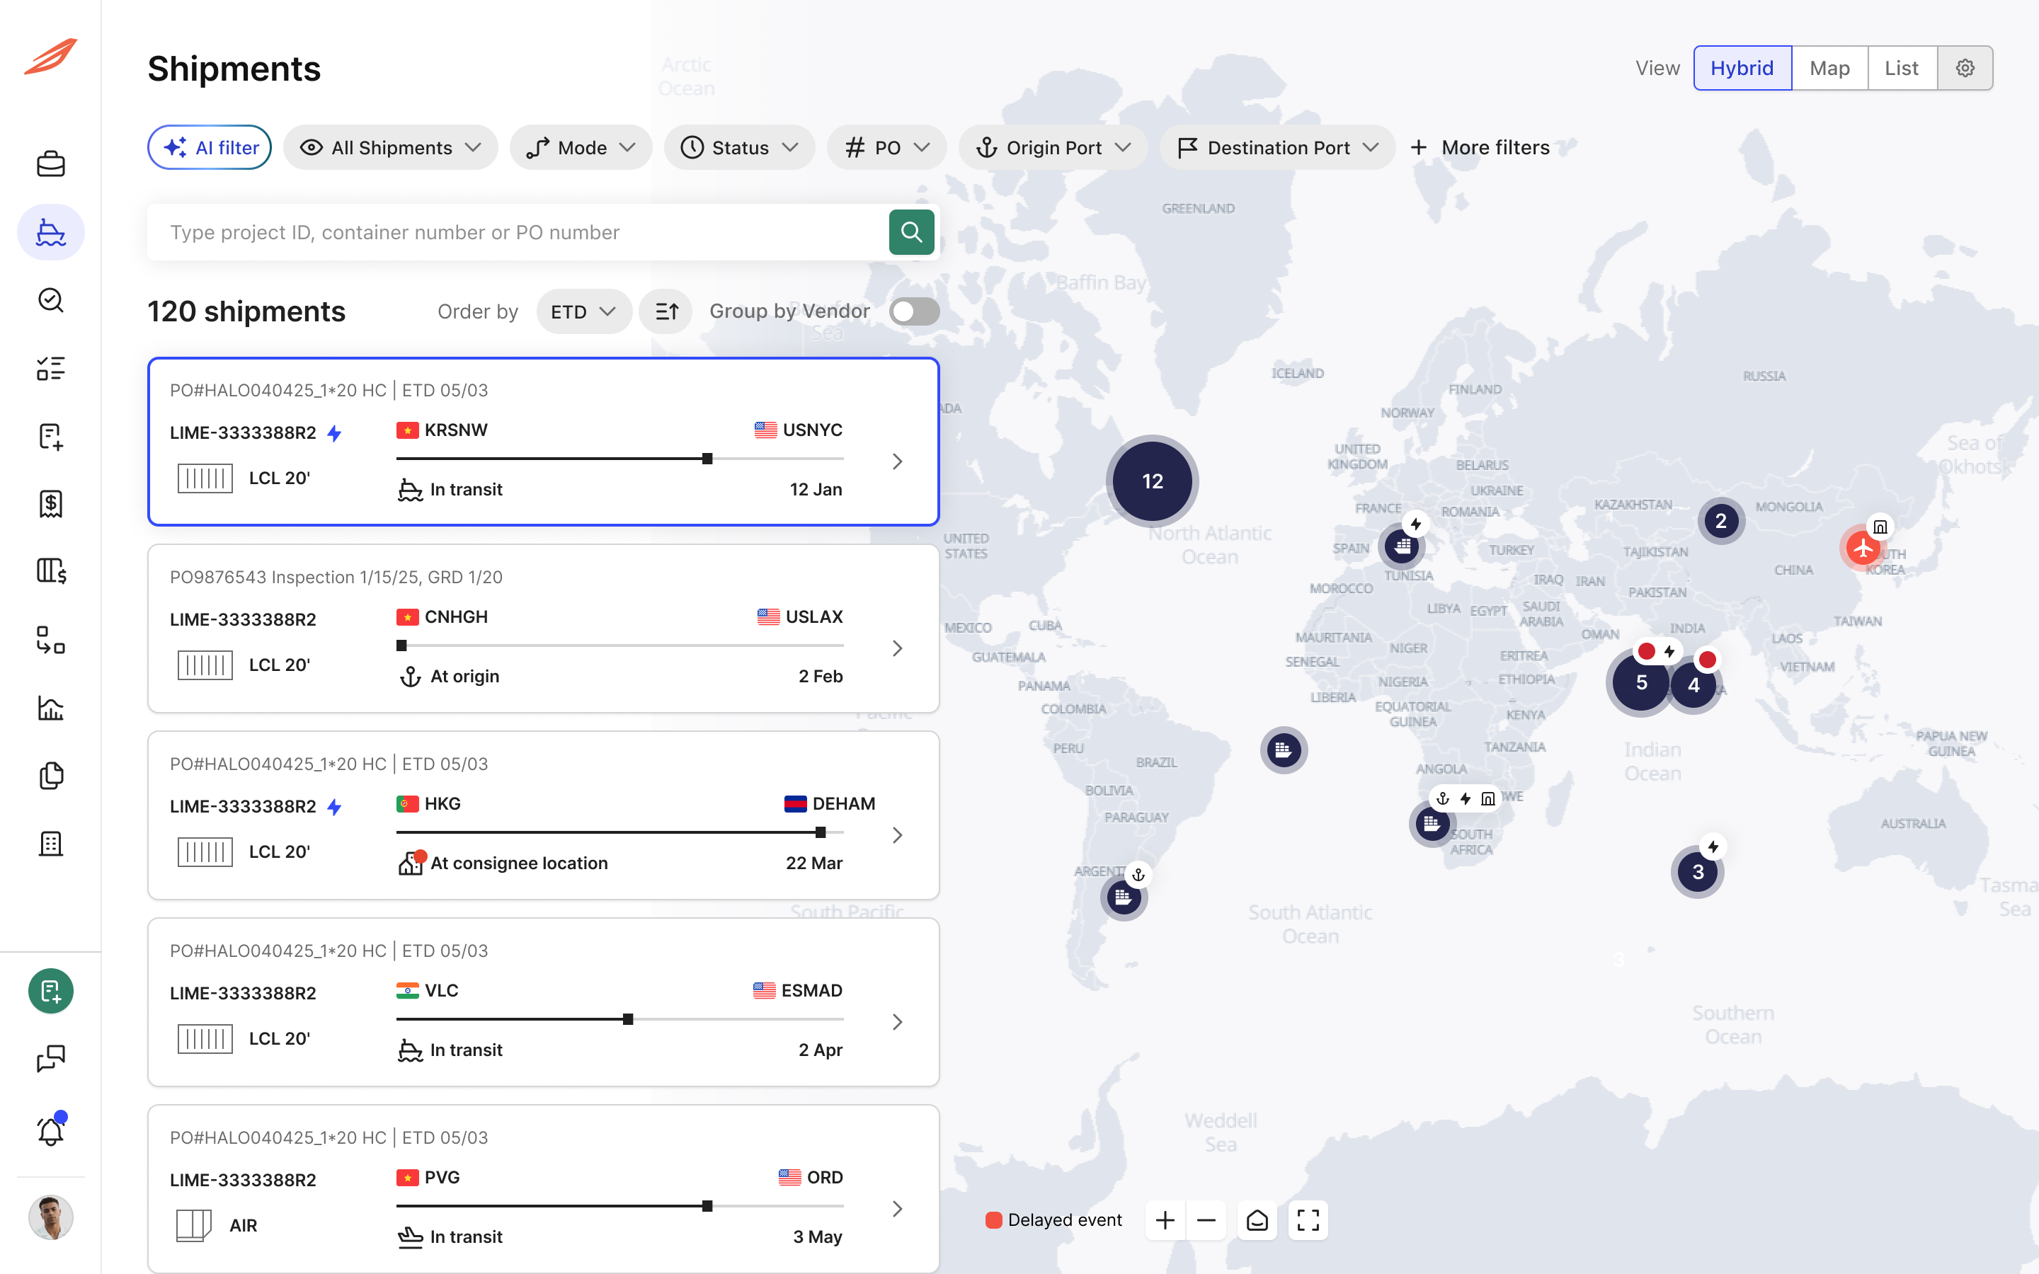Change Order by ETD dropdown

[583, 311]
